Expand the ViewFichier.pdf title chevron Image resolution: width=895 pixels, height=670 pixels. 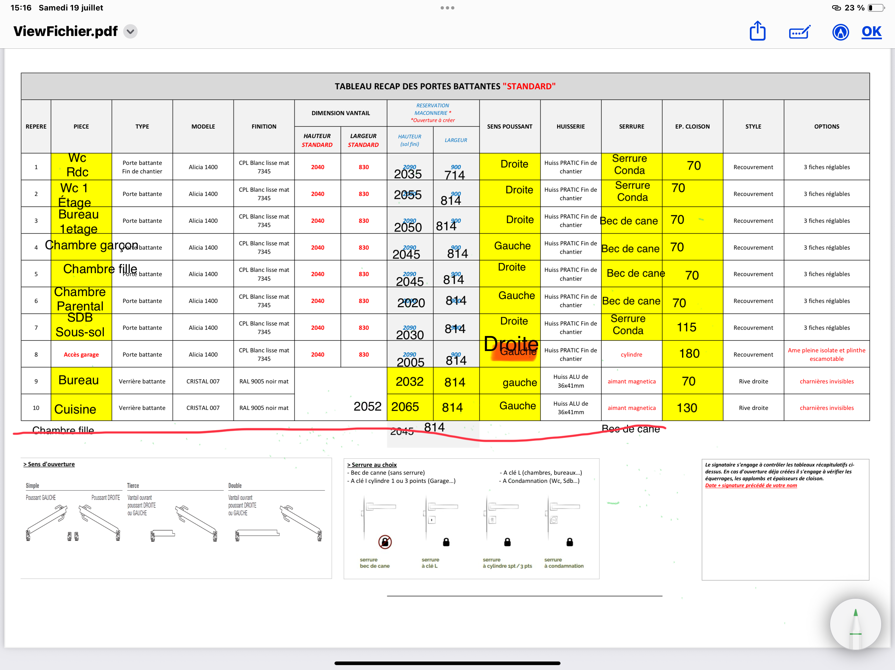[130, 31]
